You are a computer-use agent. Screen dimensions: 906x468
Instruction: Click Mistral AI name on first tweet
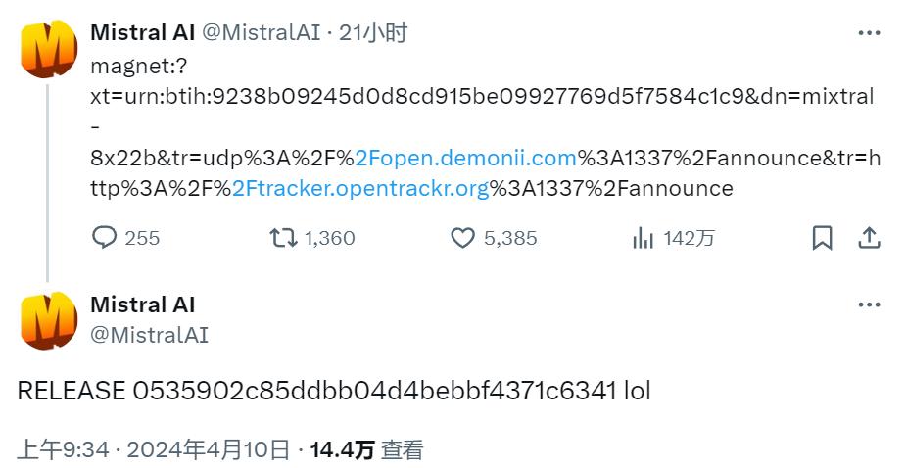[143, 32]
